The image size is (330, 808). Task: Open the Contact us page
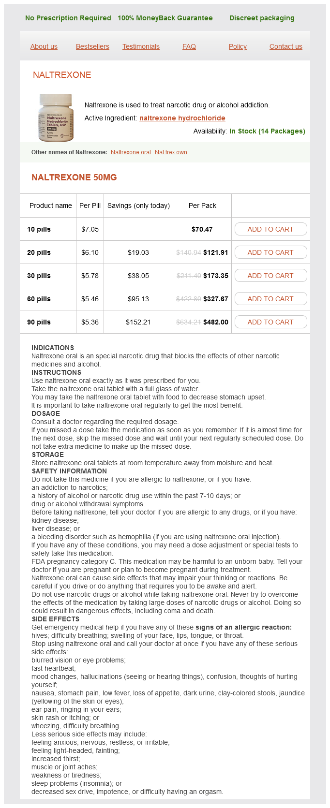point(286,46)
